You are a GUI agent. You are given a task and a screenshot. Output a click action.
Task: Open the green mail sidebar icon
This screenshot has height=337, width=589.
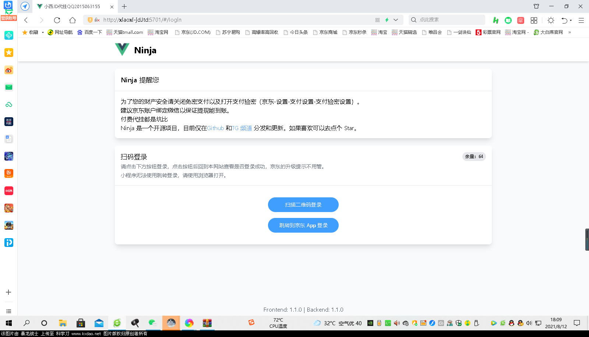click(9, 87)
